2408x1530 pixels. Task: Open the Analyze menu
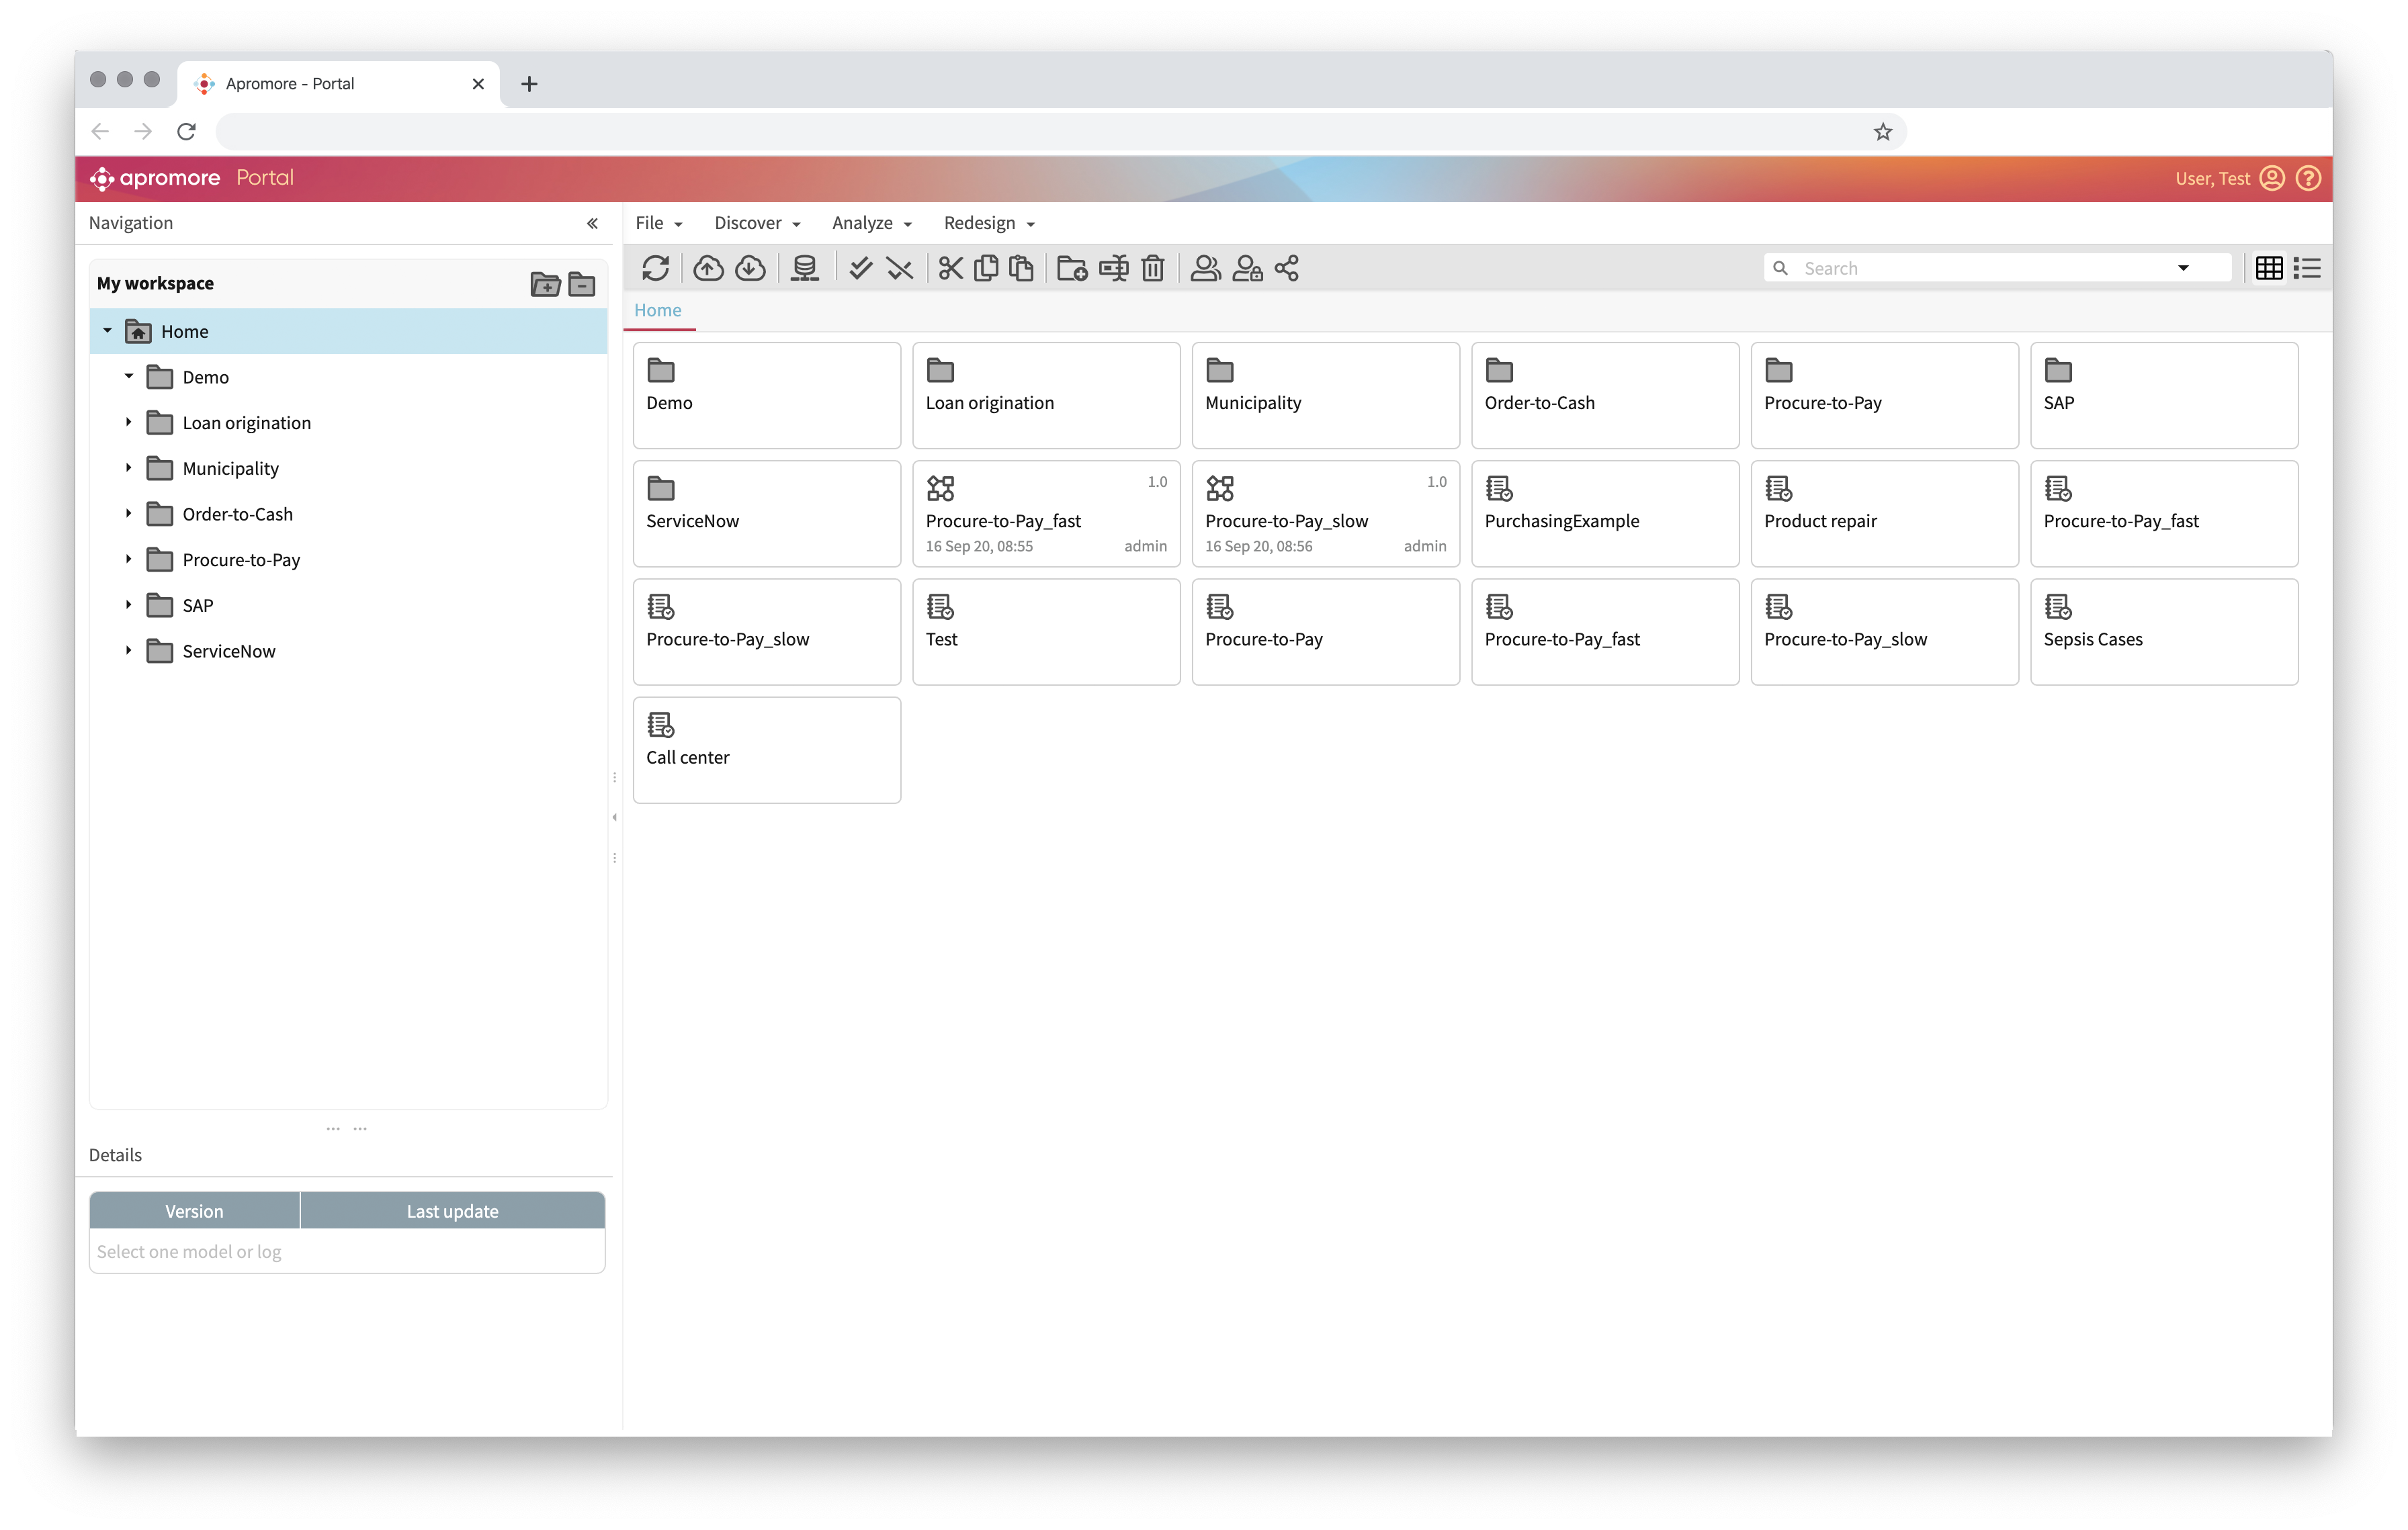tap(872, 223)
